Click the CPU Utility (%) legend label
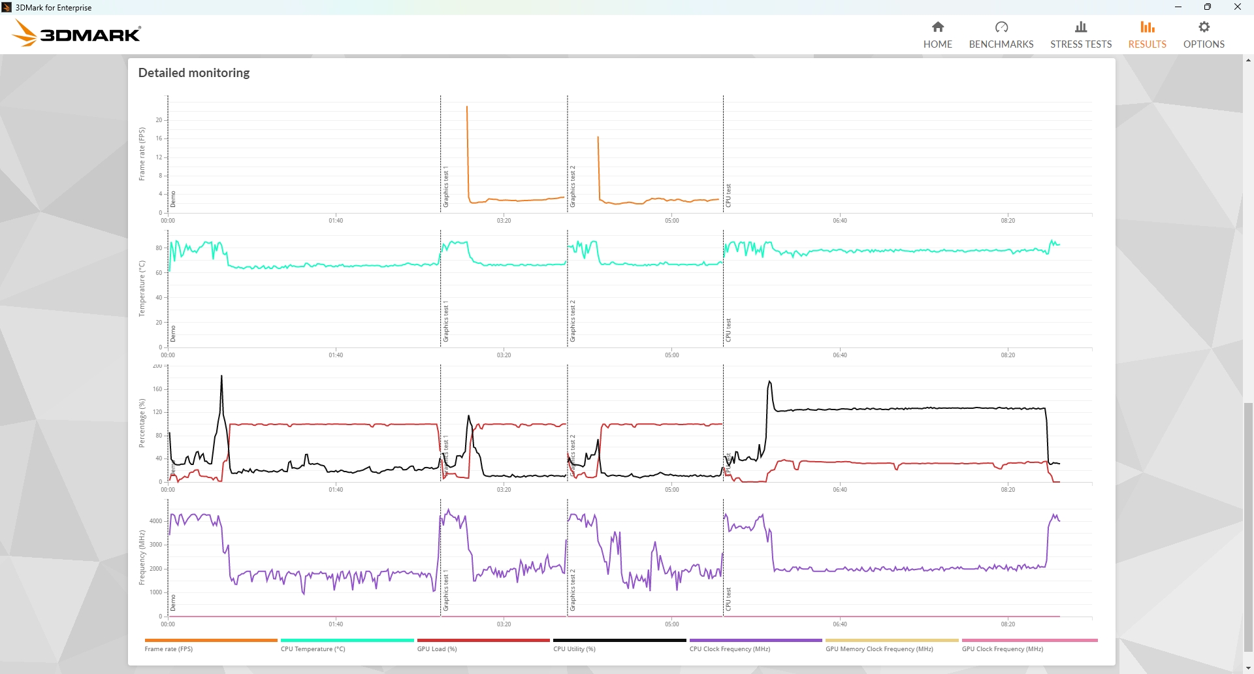Image resolution: width=1254 pixels, height=674 pixels. [x=574, y=649]
